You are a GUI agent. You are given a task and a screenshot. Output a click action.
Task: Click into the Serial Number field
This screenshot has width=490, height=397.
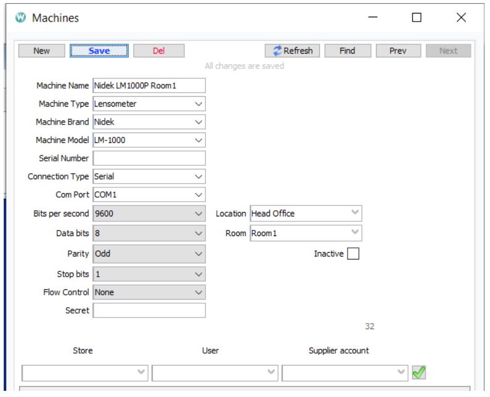pyautogui.click(x=149, y=158)
